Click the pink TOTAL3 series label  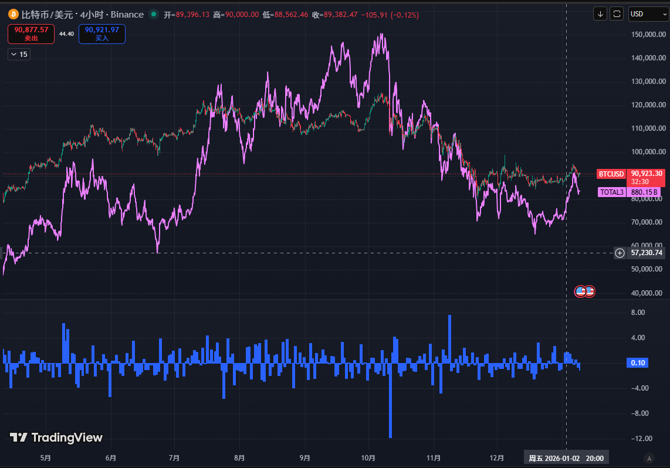point(611,192)
